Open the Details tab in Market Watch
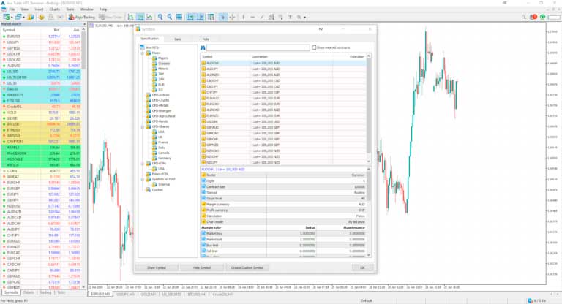The image size is (562, 304). tap(29, 292)
